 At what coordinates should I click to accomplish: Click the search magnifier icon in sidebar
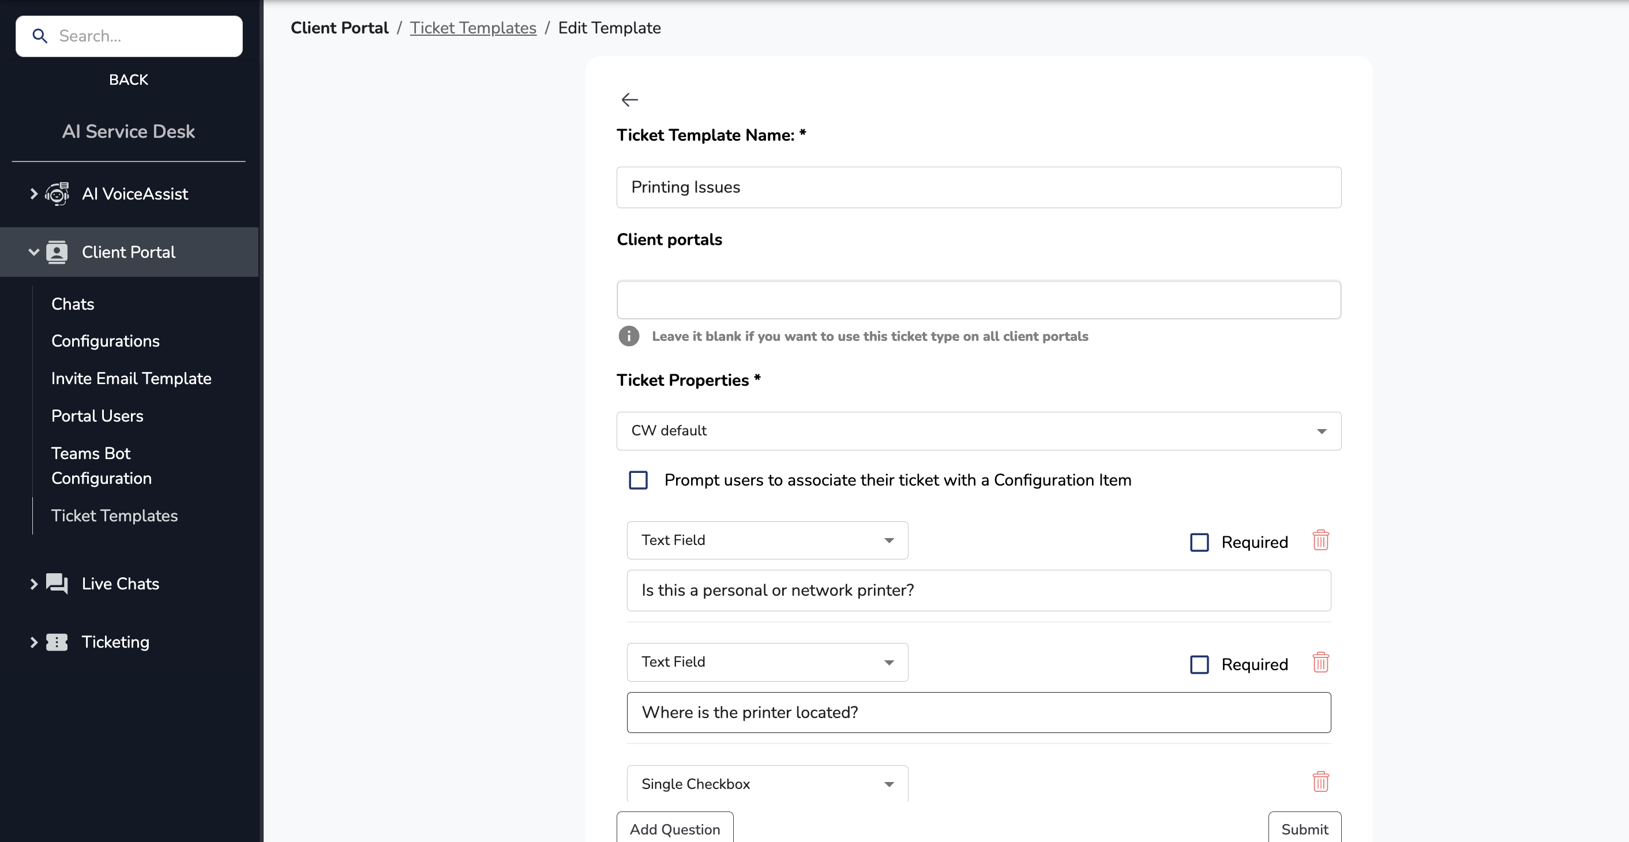coord(40,36)
